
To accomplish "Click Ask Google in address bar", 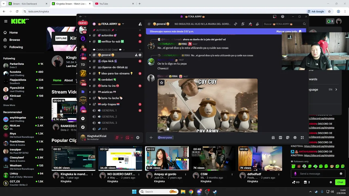I will (x=316, y=11).
